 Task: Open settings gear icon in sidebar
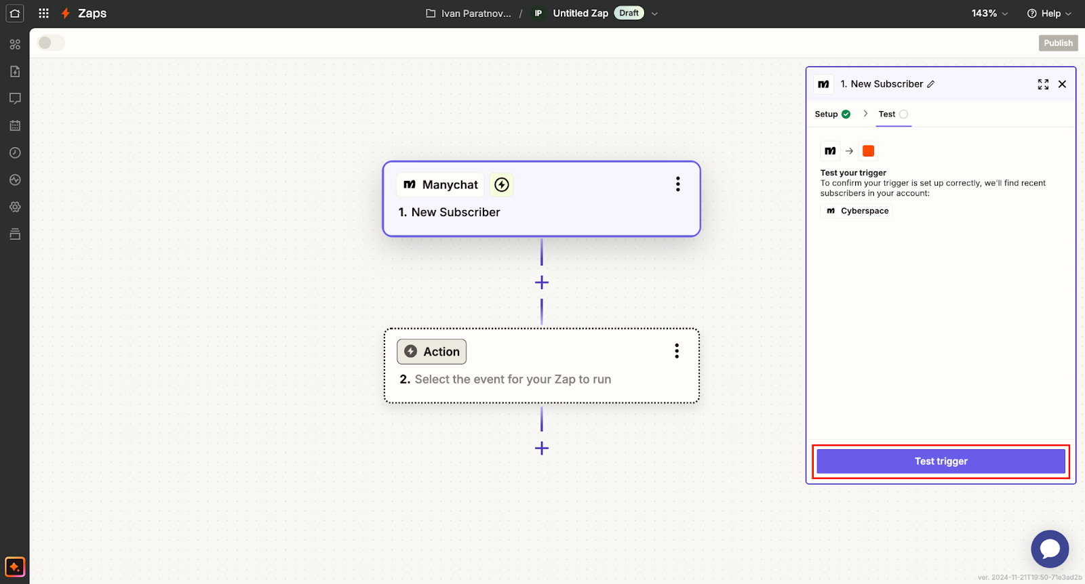point(15,207)
